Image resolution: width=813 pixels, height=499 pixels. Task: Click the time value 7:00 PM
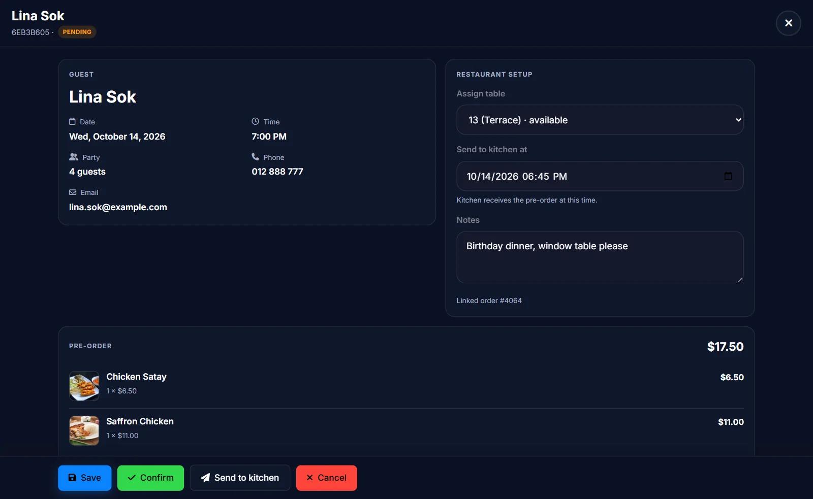[269, 137]
